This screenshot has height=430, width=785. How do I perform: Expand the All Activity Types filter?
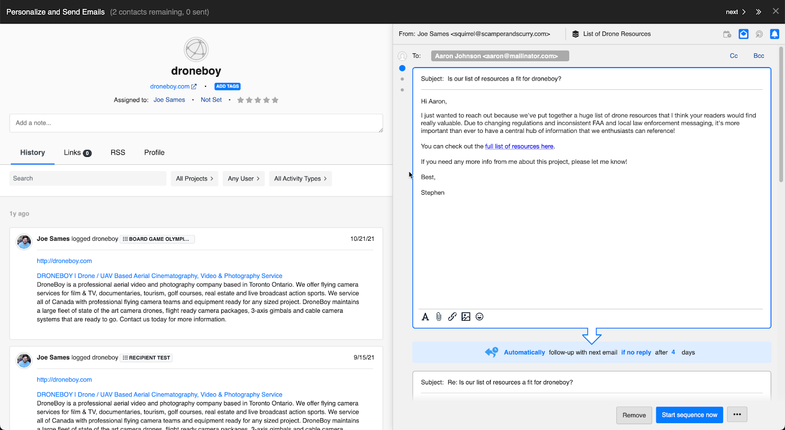pos(300,178)
